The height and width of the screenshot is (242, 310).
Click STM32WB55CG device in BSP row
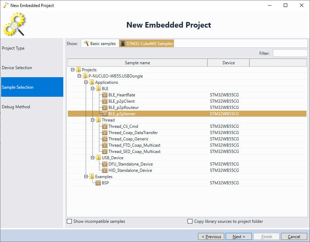(224, 183)
